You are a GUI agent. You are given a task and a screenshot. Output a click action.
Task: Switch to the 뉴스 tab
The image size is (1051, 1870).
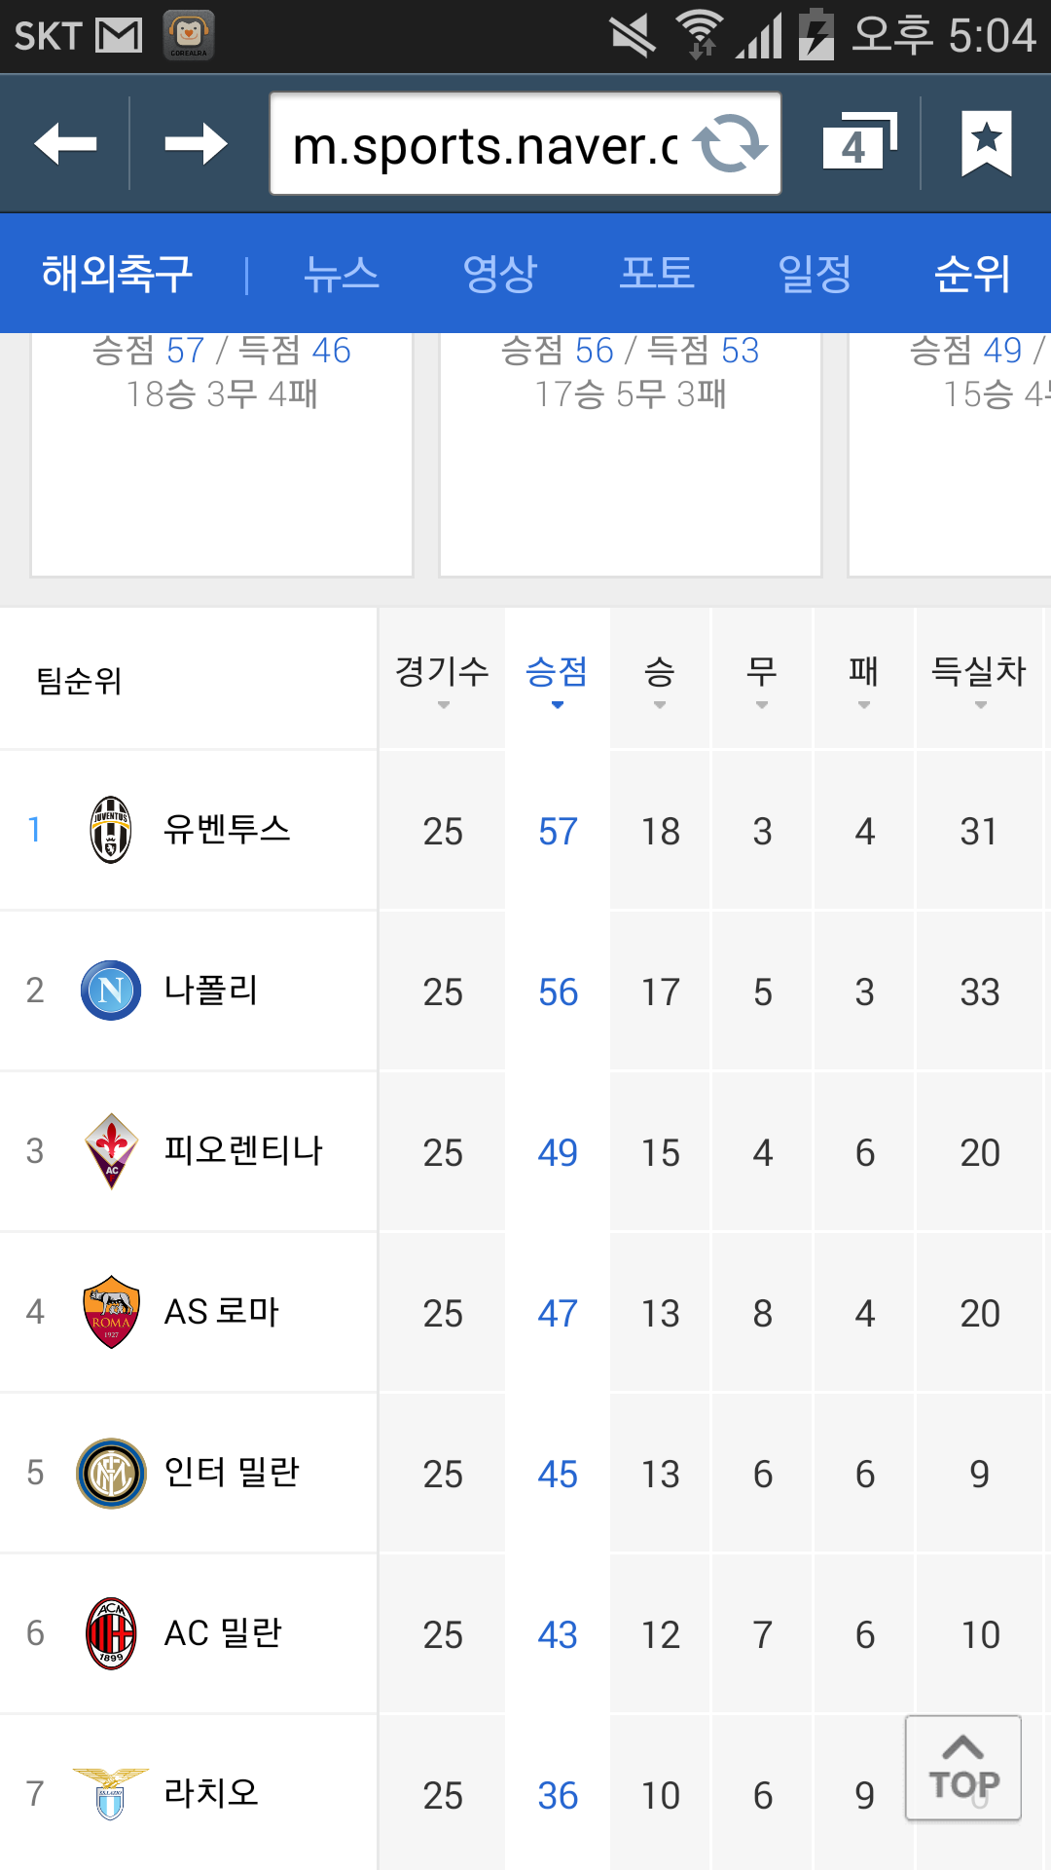(x=341, y=274)
